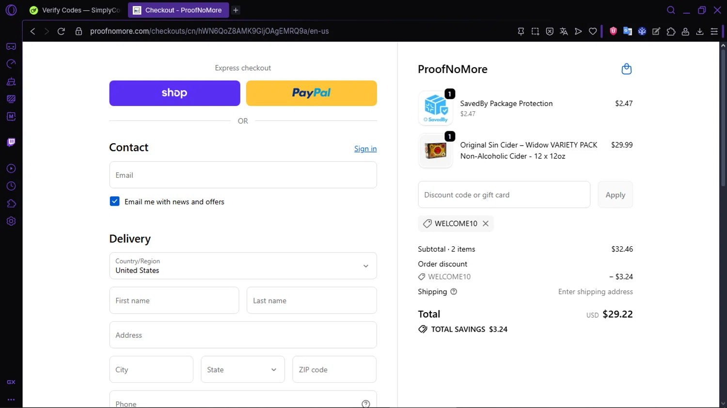Open the shopping bag cart icon
Viewport: 727px width, 408px height.
tap(627, 69)
